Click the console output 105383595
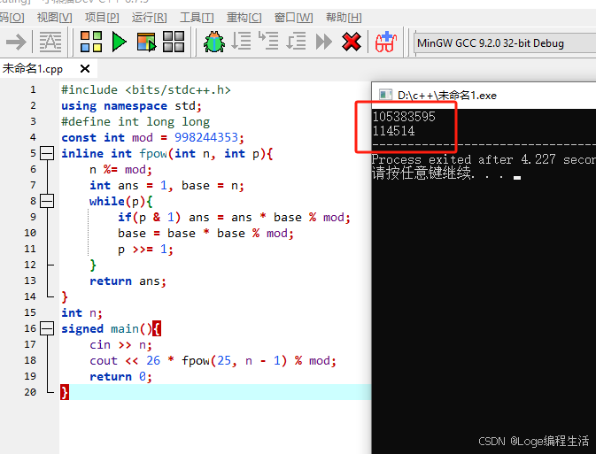 pos(404,116)
